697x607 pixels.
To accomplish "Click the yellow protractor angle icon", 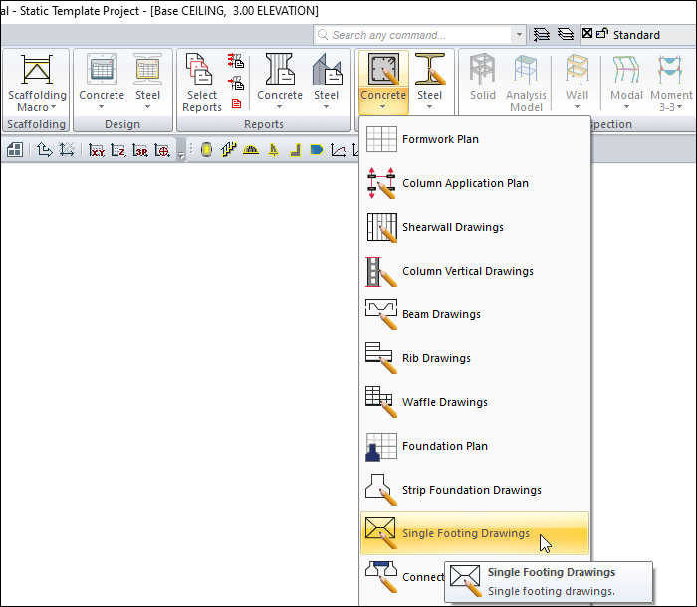I will (250, 150).
